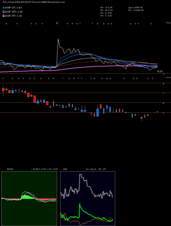The image size is (171, 226).
Task: Click the 'Pre O: 5.10' value
Action: pyautogui.click(x=106, y=8)
